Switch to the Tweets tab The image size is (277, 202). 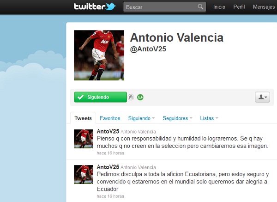[x=83, y=118]
